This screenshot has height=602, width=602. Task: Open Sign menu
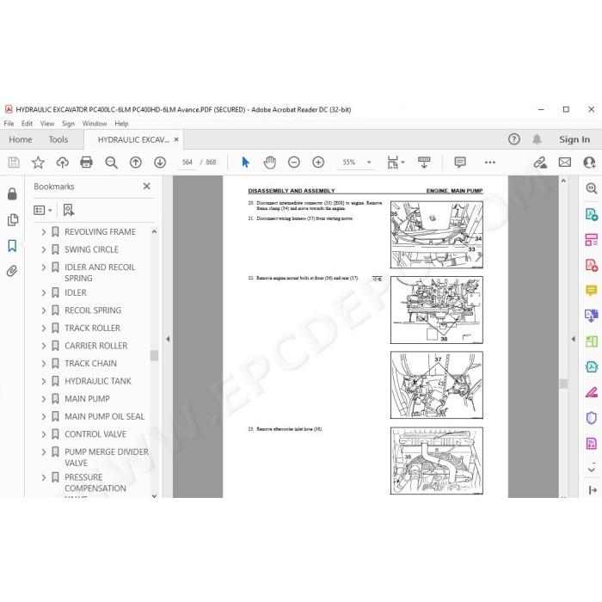pos(68,124)
